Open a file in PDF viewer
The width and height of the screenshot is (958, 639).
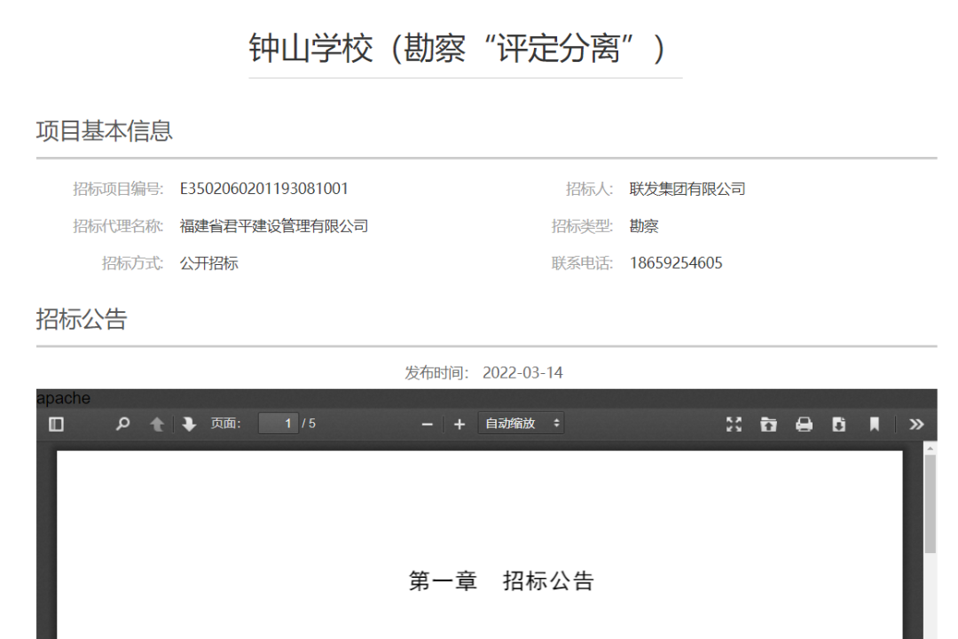tap(768, 425)
